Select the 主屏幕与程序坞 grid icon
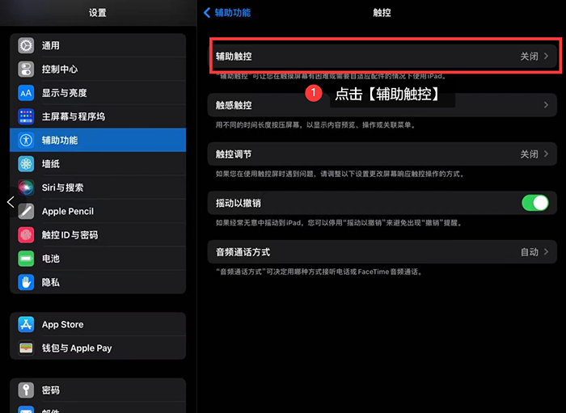 tap(26, 116)
